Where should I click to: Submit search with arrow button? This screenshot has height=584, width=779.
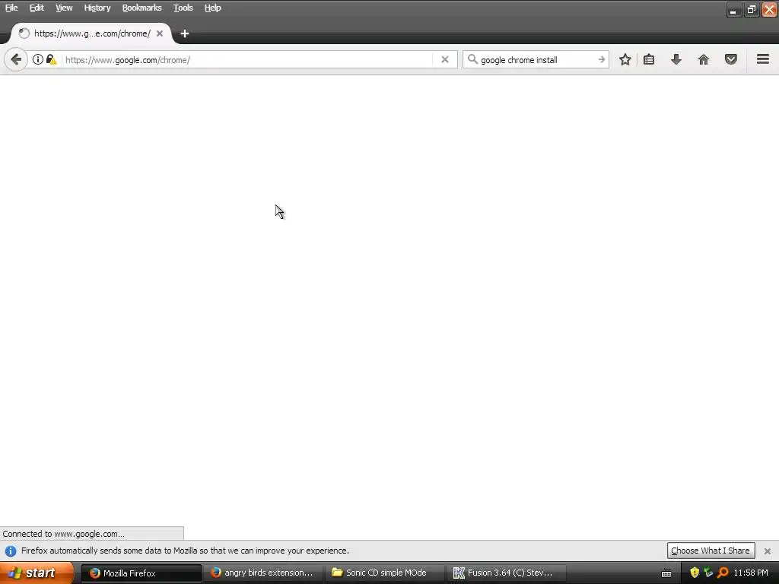601,59
